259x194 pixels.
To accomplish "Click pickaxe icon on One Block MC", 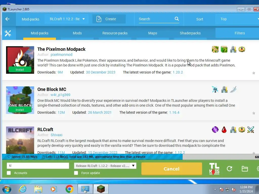I will [215, 89].
